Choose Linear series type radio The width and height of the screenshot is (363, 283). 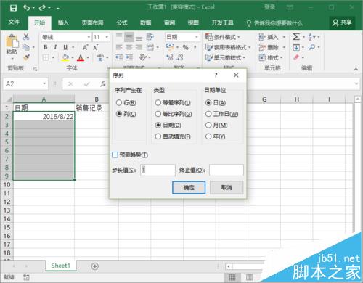coord(158,103)
